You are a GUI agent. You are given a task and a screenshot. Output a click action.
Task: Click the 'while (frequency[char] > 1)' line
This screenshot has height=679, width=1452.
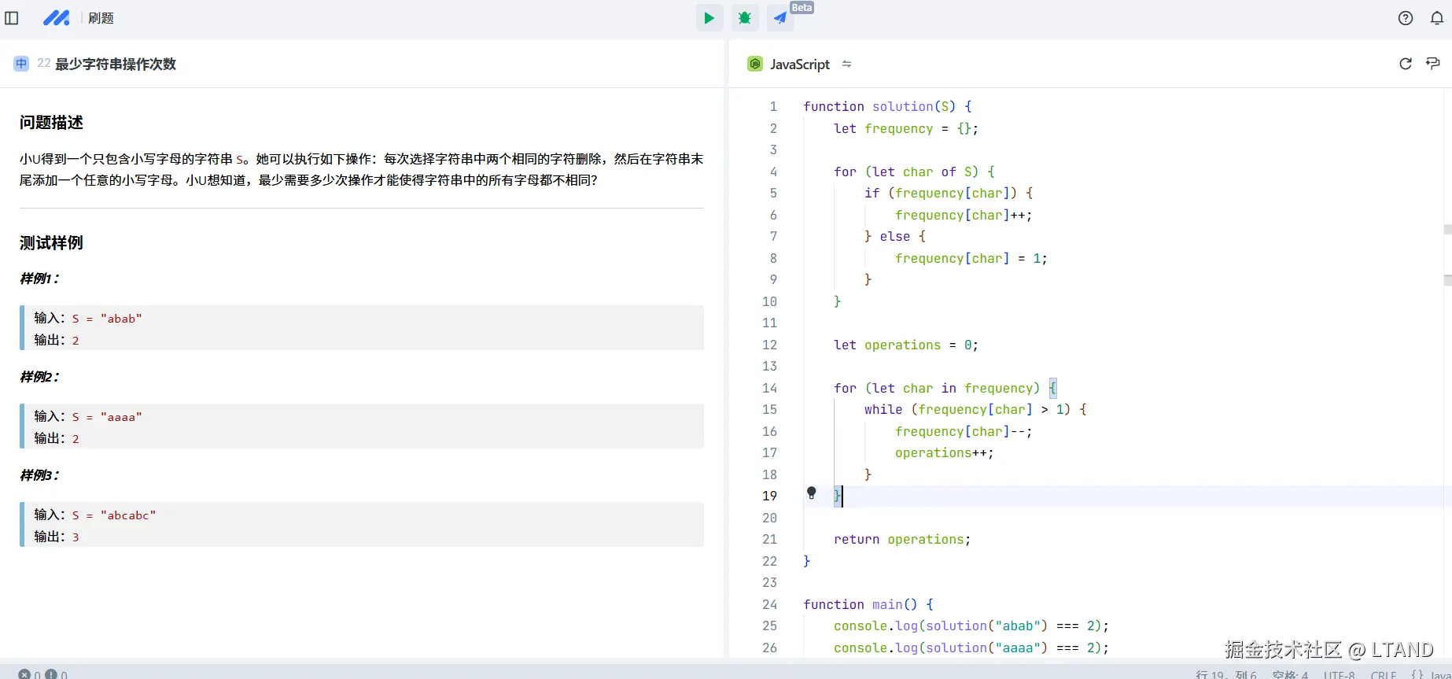(x=975, y=409)
